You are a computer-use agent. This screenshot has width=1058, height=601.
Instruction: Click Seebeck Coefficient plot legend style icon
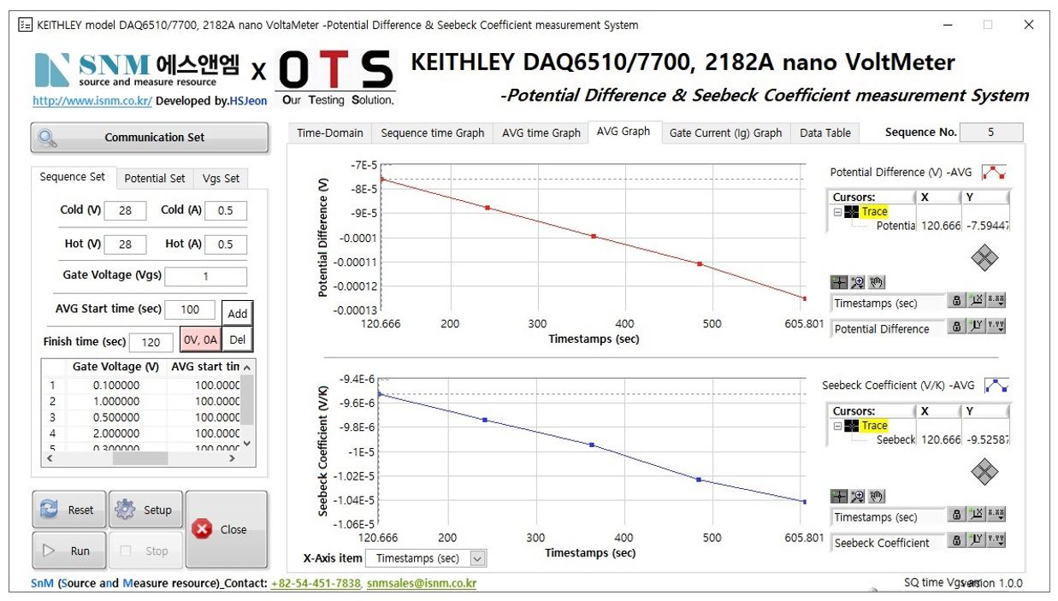tap(996, 386)
